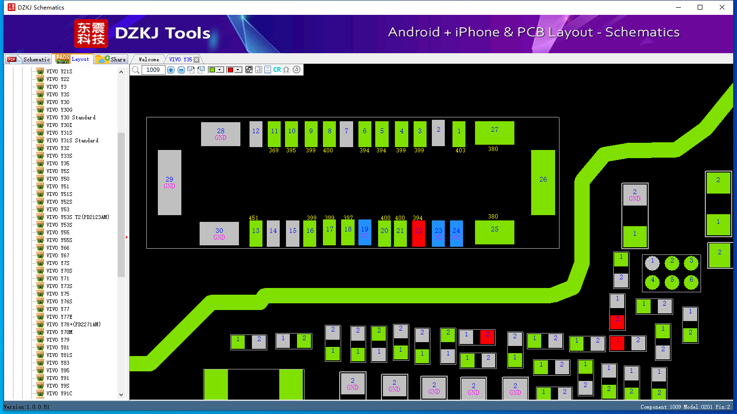Click the tree scrollbar up arrow
The width and height of the screenshot is (737, 414).
121,72
